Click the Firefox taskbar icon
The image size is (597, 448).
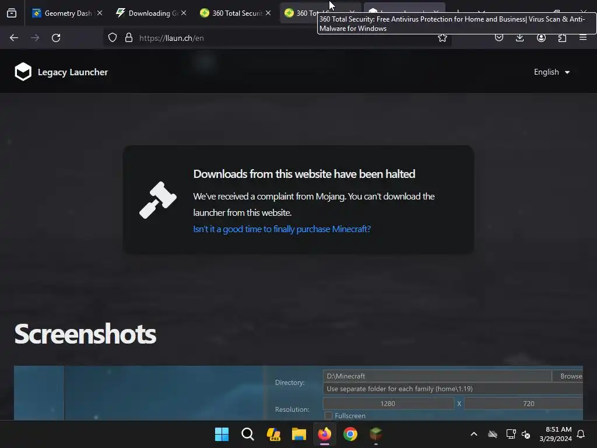324,434
